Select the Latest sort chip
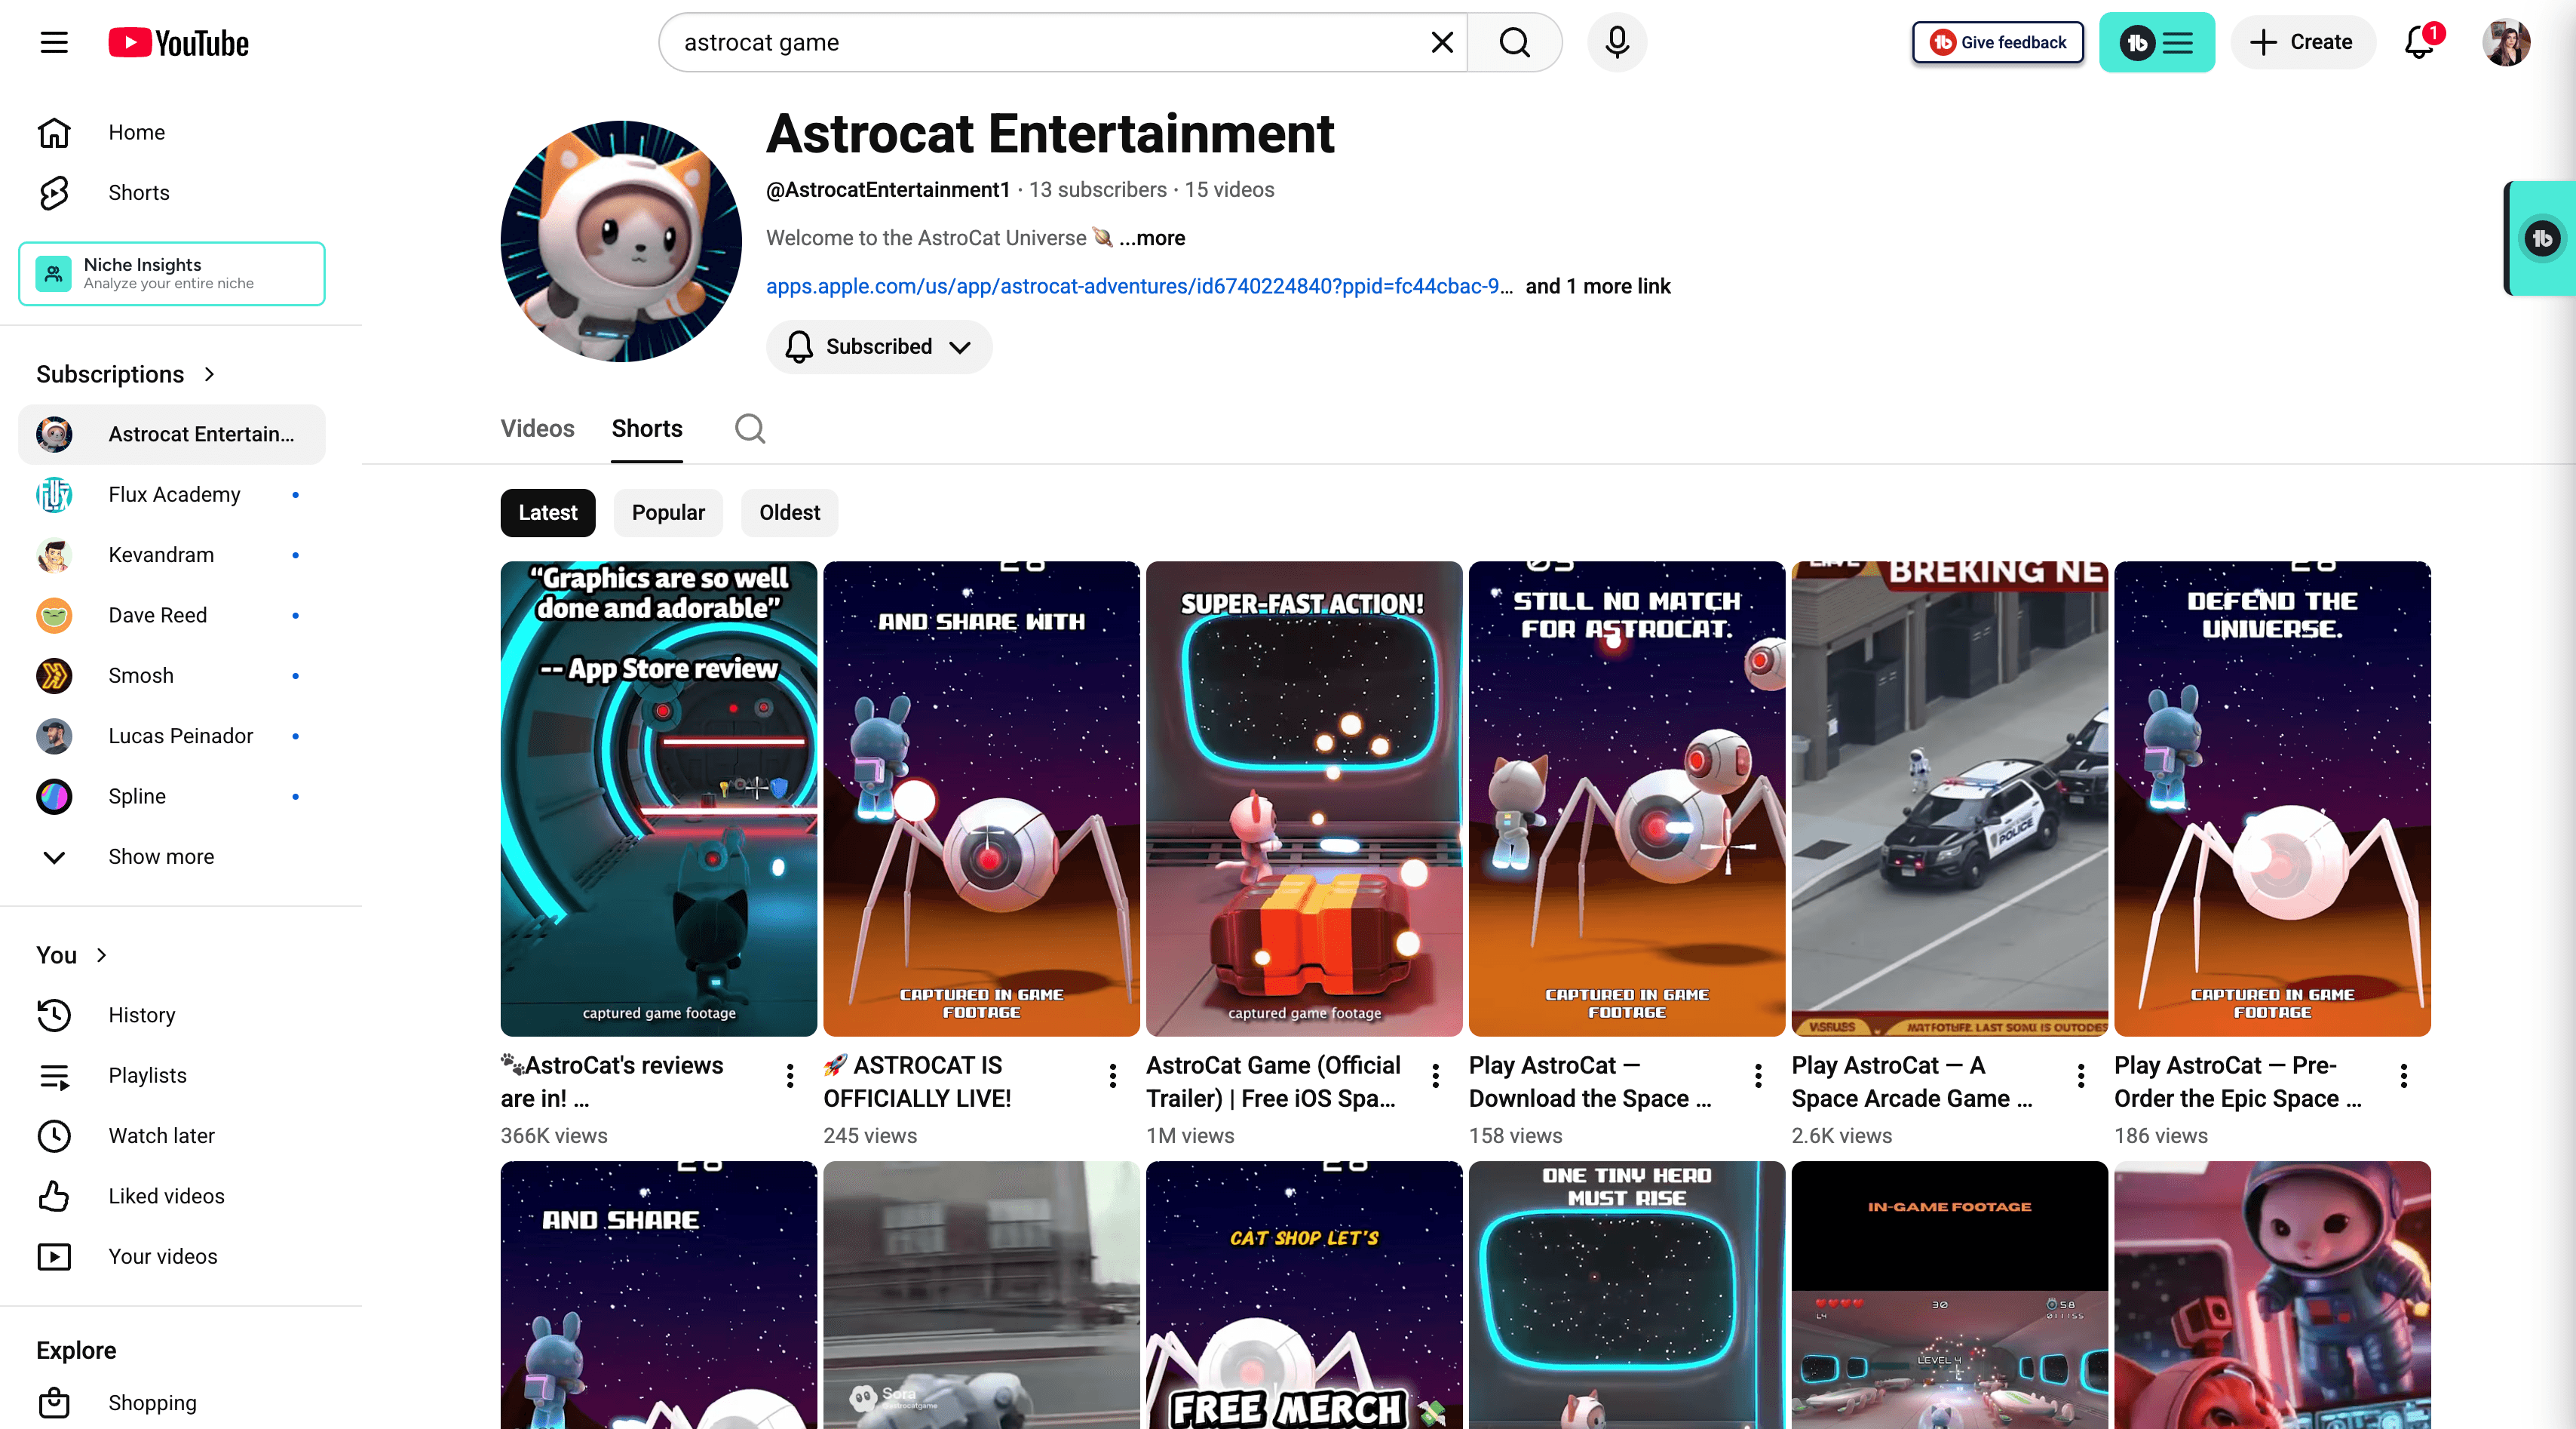Viewport: 2576px width, 1429px height. click(x=547, y=512)
